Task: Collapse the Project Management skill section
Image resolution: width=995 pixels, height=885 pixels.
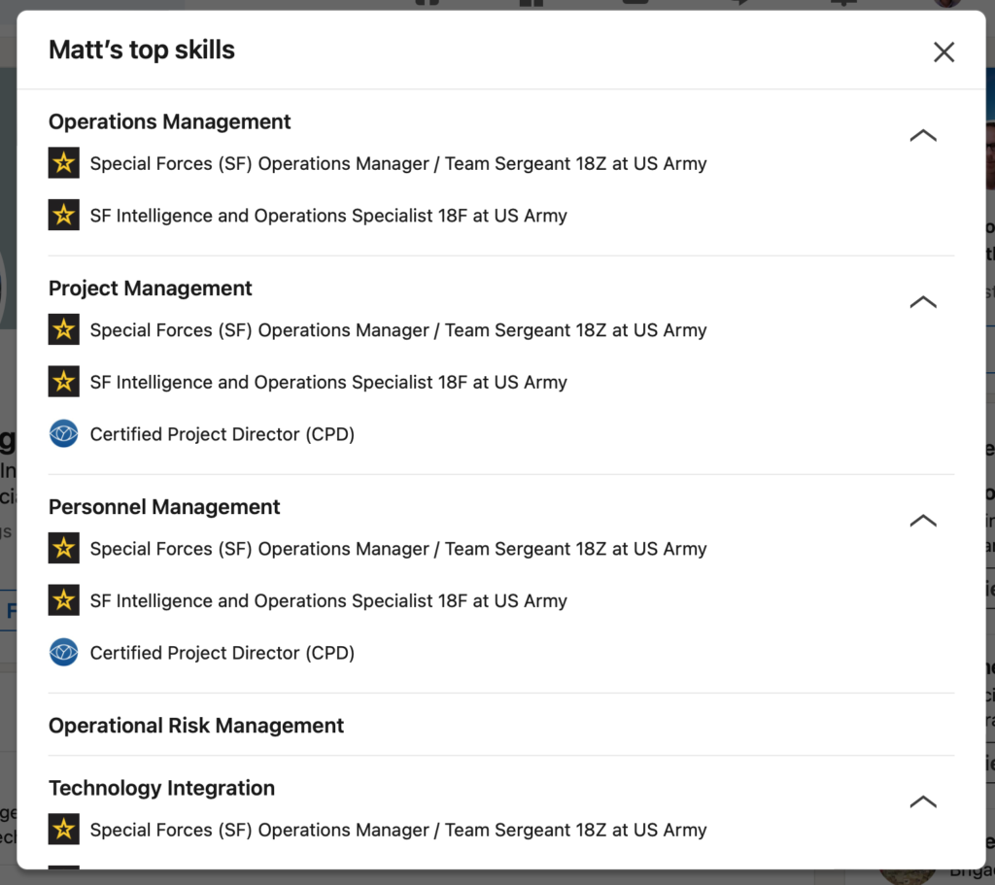Action: point(923,302)
